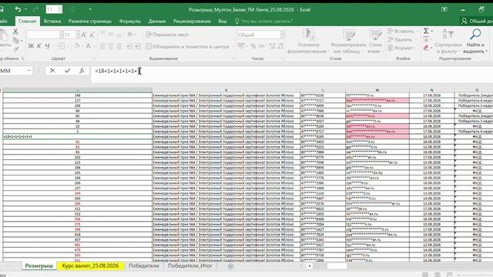Screen dimensions: 493x277
Task: Click the Increase Indent icon
Action: coord(137,46)
